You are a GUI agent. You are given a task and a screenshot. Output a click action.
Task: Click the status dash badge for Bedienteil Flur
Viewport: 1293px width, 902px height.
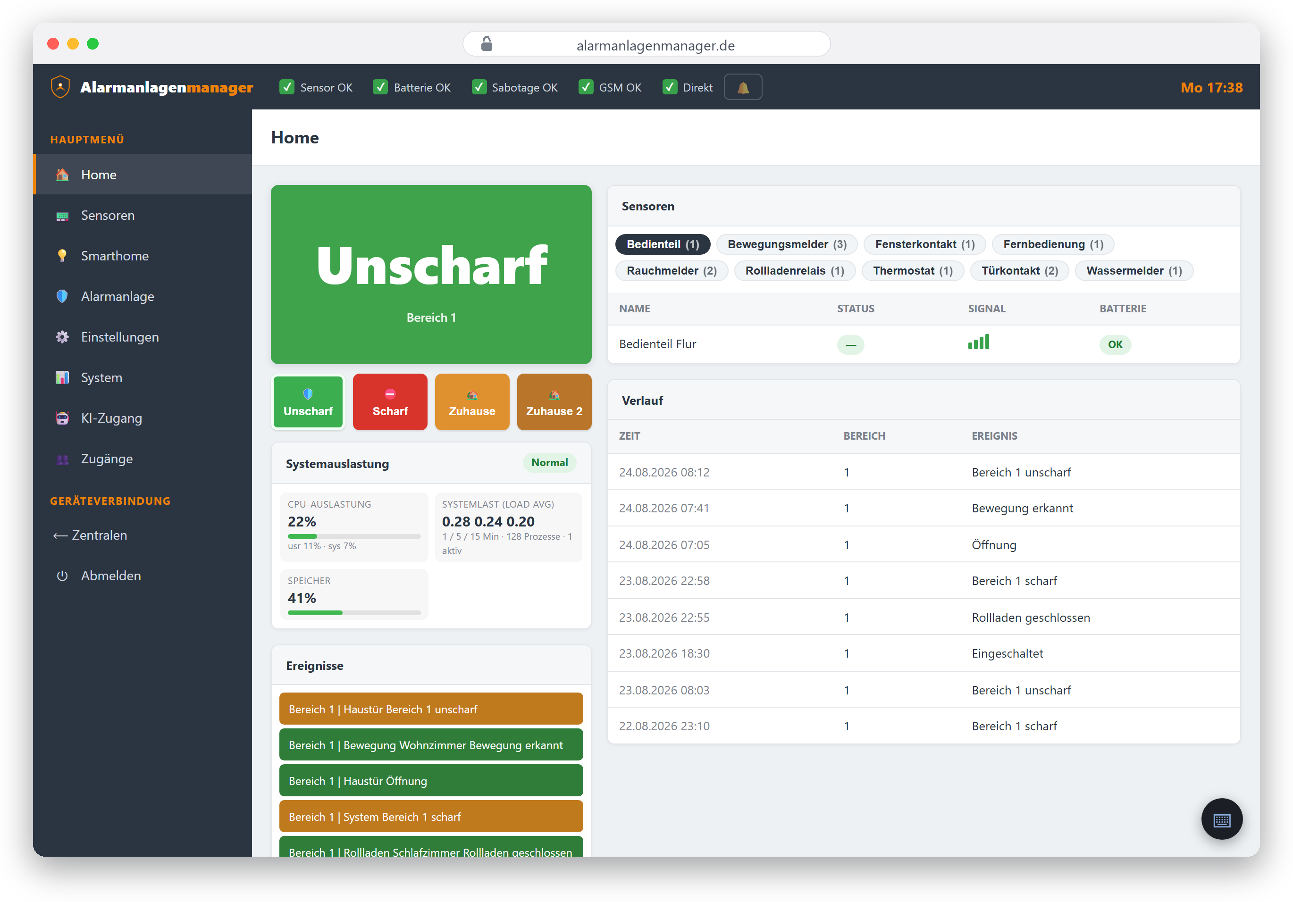click(x=850, y=344)
